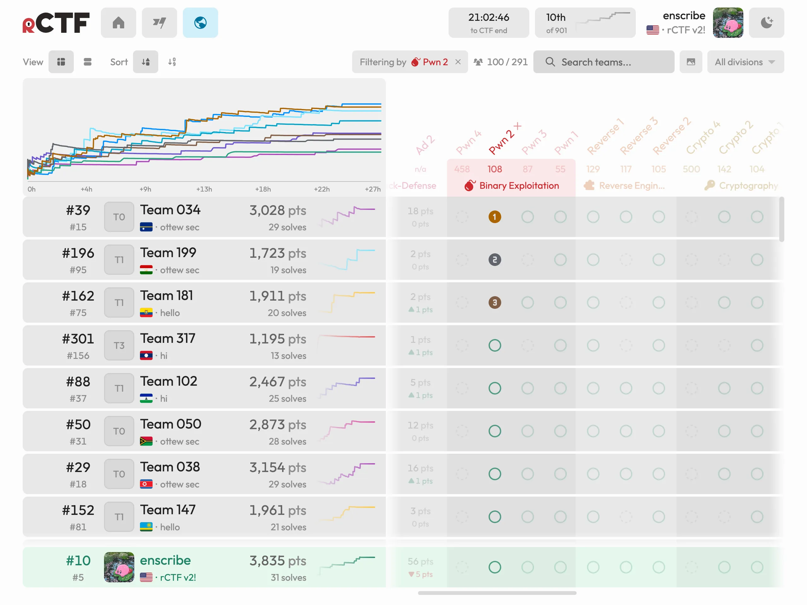Click the 10th of 901 rank widget
807x605 pixels.
tap(585, 23)
